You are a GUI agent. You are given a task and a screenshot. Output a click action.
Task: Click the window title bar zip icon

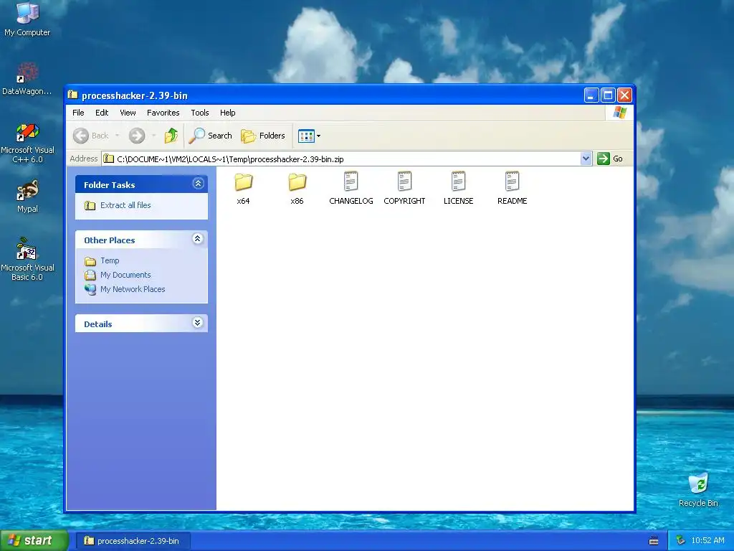pos(72,95)
